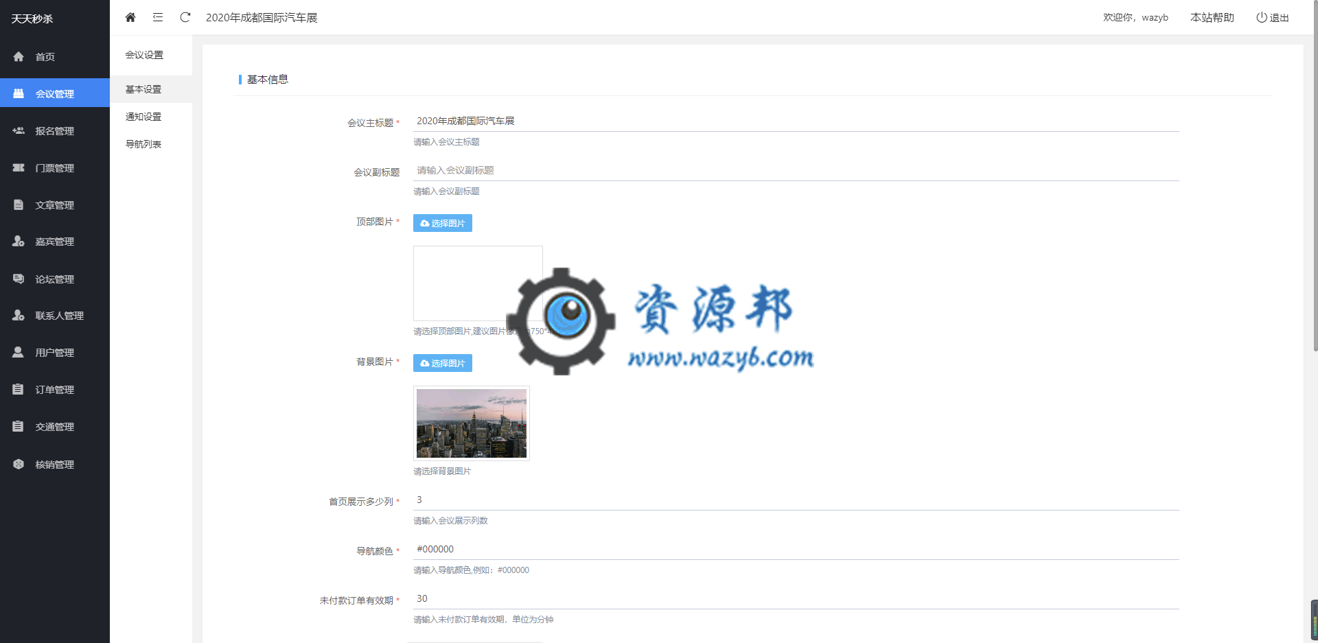Open 嘉宾管理 menu item
Viewport: 1318px width, 643px height.
(x=55, y=242)
